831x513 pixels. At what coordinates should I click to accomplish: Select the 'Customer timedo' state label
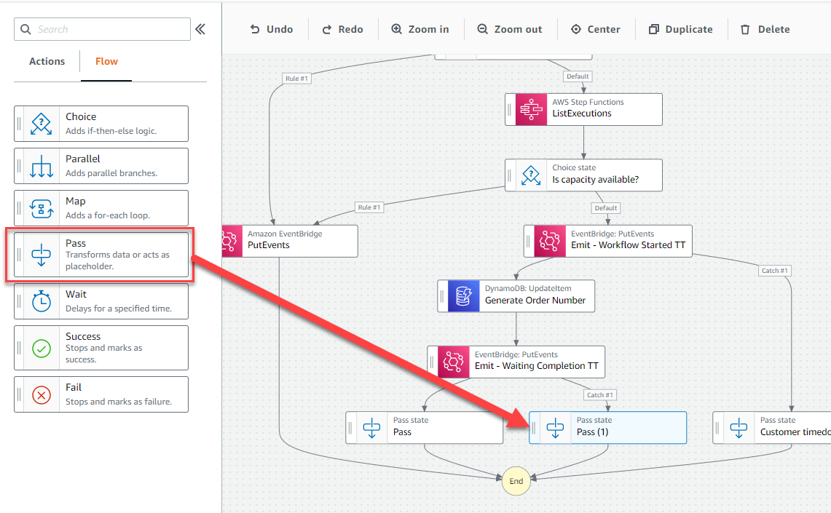[795, 432]
